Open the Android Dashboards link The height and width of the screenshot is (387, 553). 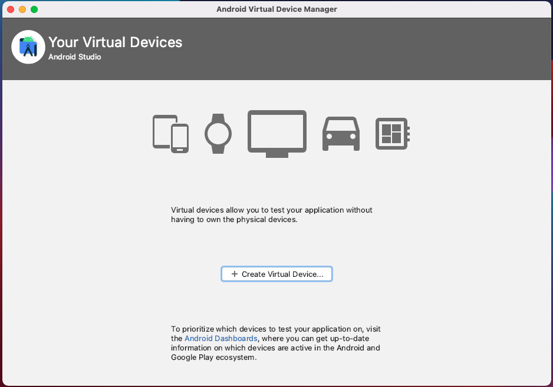click(x=220, y=338)
